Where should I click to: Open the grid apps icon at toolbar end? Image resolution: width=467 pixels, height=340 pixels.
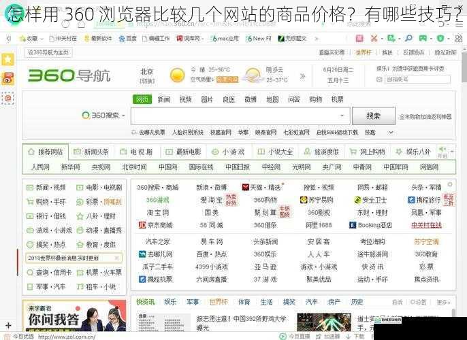459,38
